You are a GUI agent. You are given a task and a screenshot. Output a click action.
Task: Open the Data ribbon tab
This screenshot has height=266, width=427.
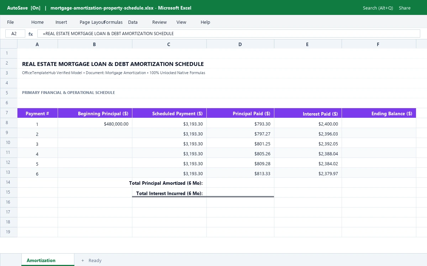pyautogui.click(x=133, y=22)
